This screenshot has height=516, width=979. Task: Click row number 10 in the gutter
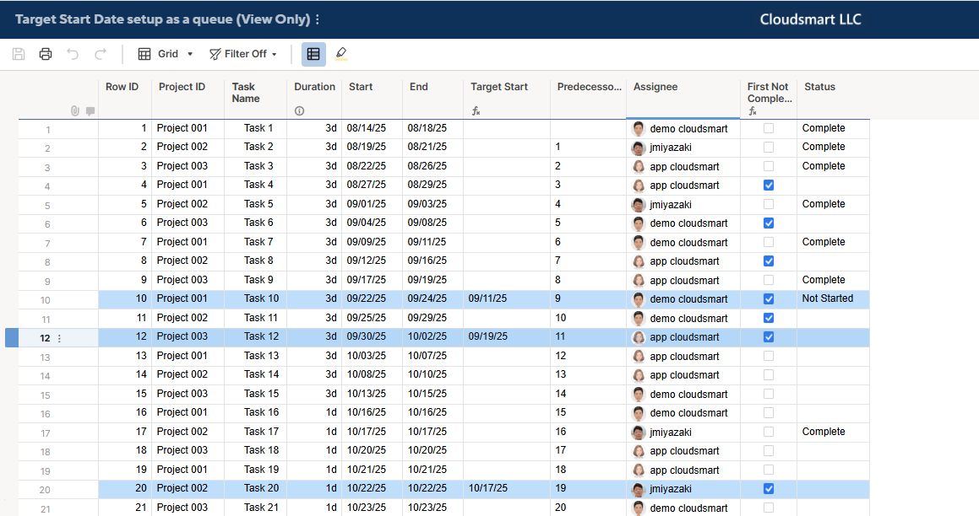[x=46, y=300]
